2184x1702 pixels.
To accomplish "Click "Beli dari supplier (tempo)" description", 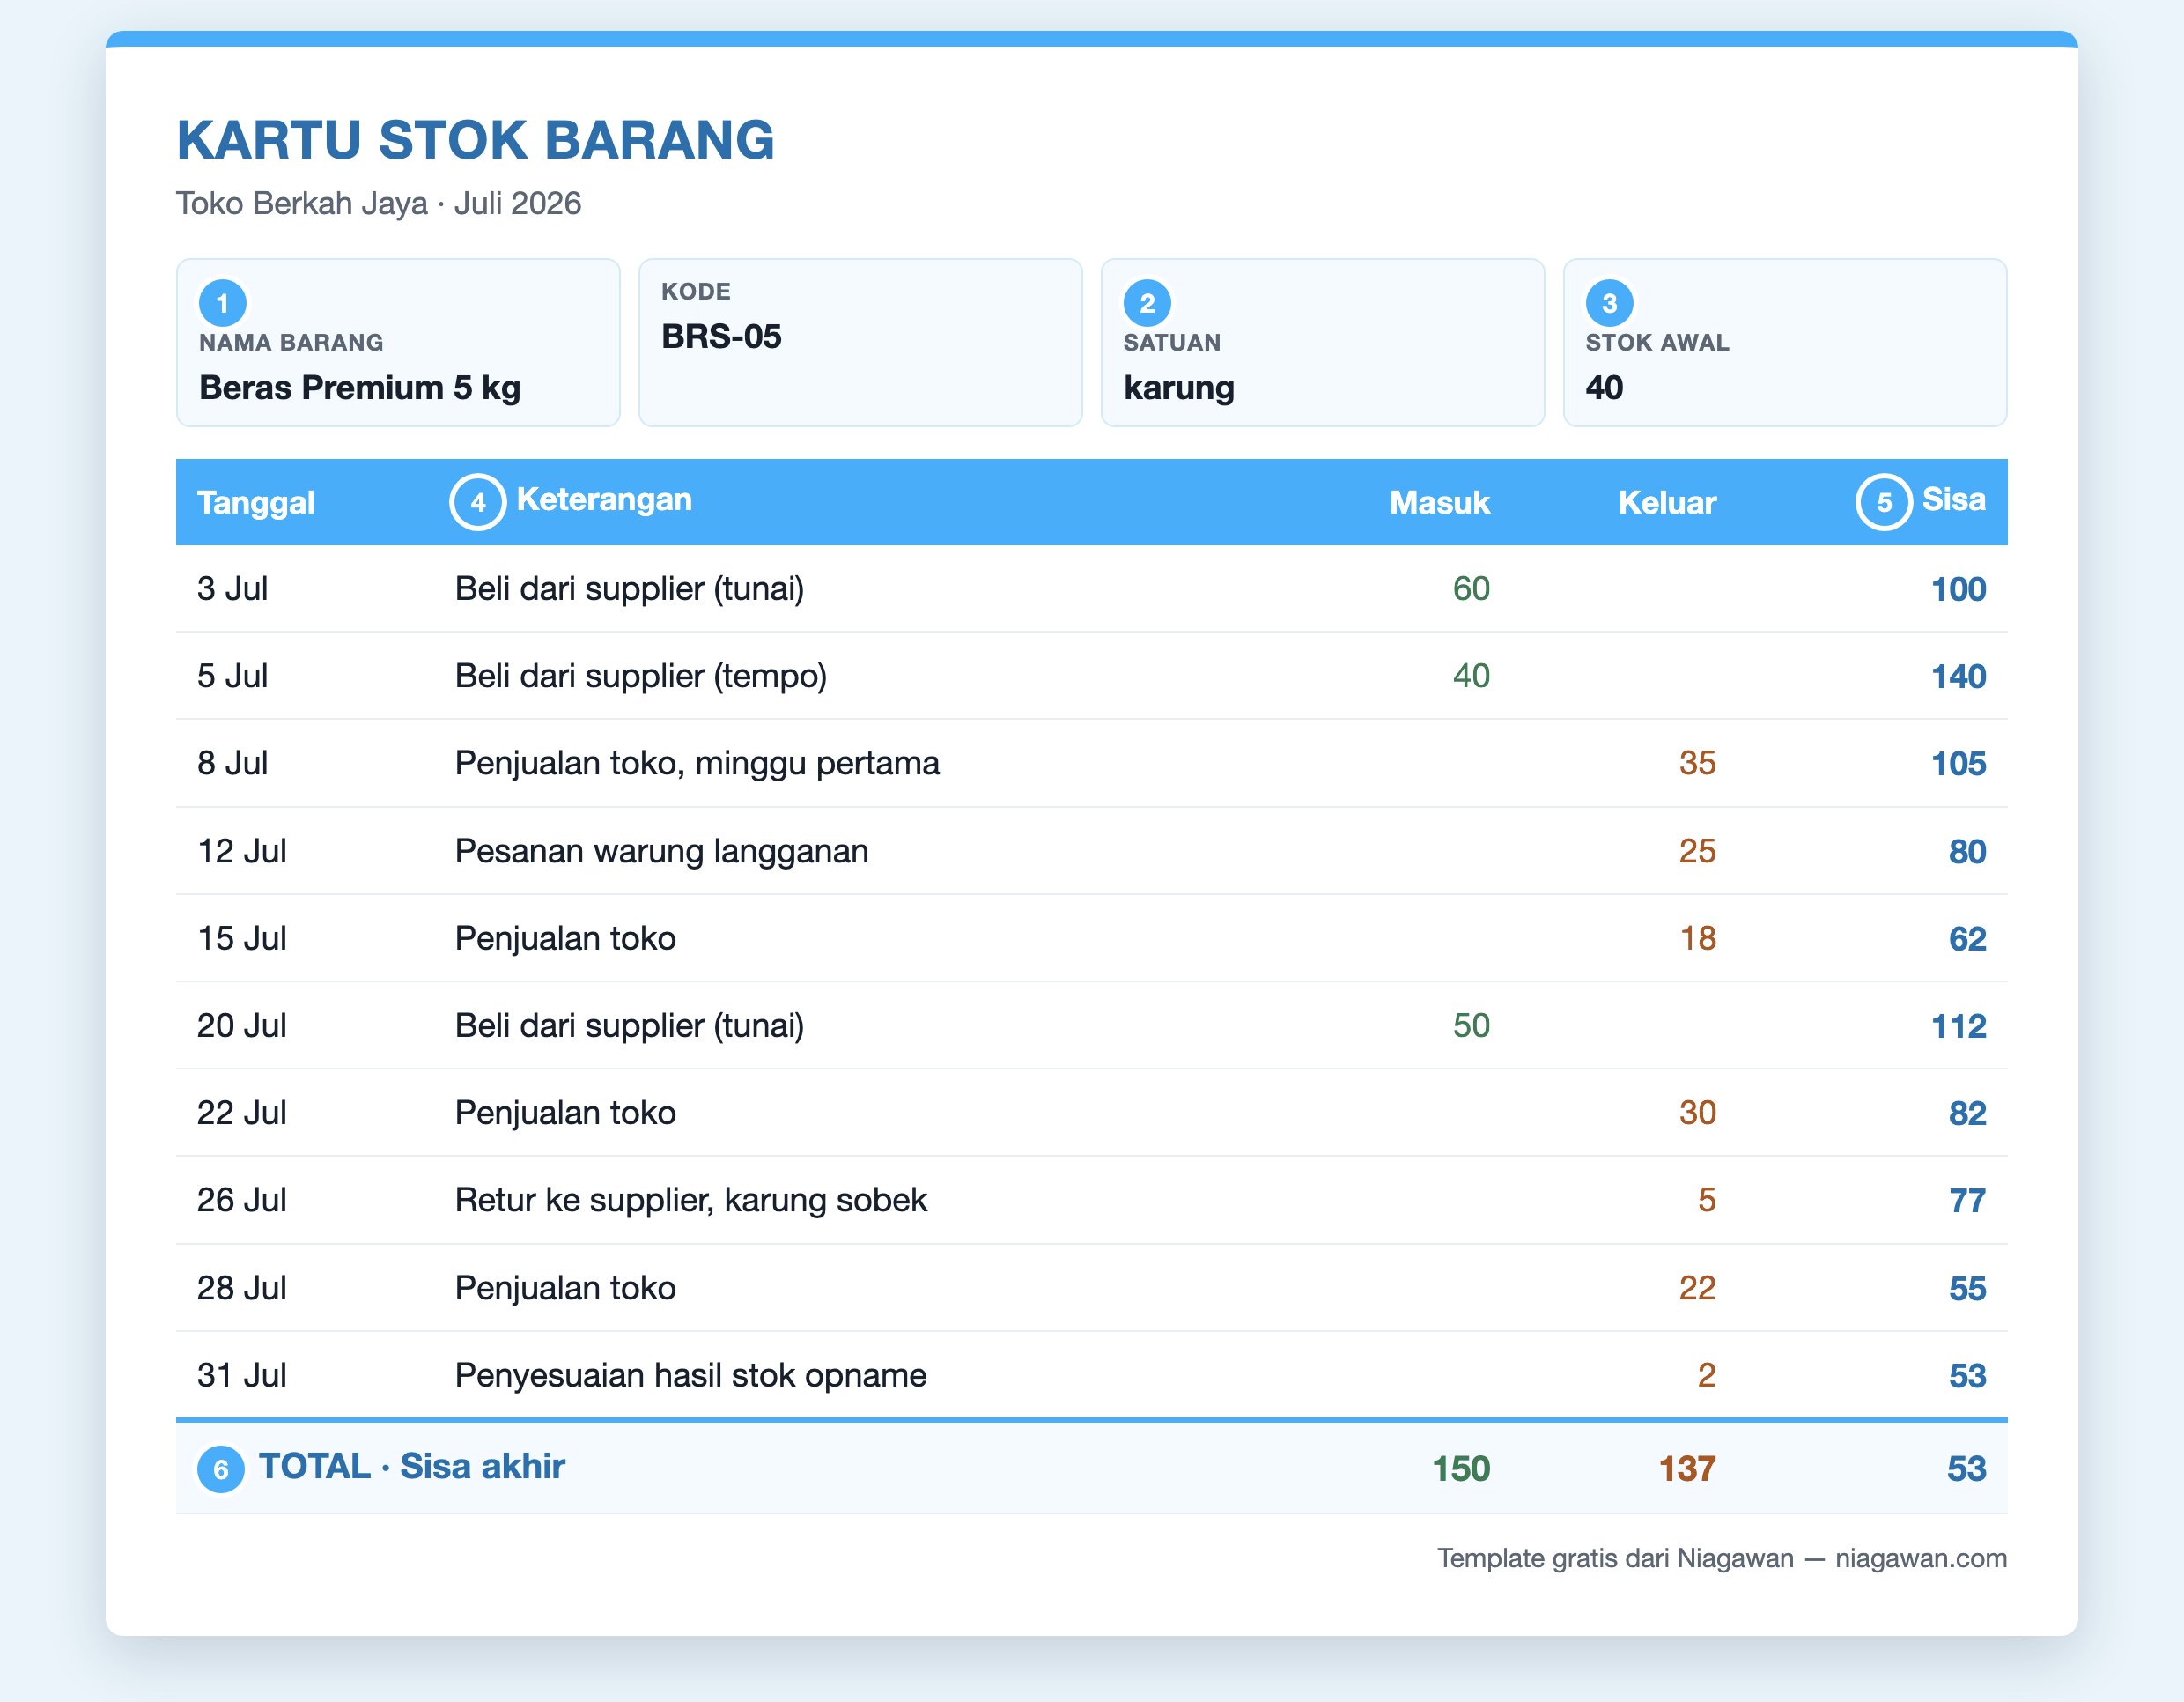I will (641, 676).
